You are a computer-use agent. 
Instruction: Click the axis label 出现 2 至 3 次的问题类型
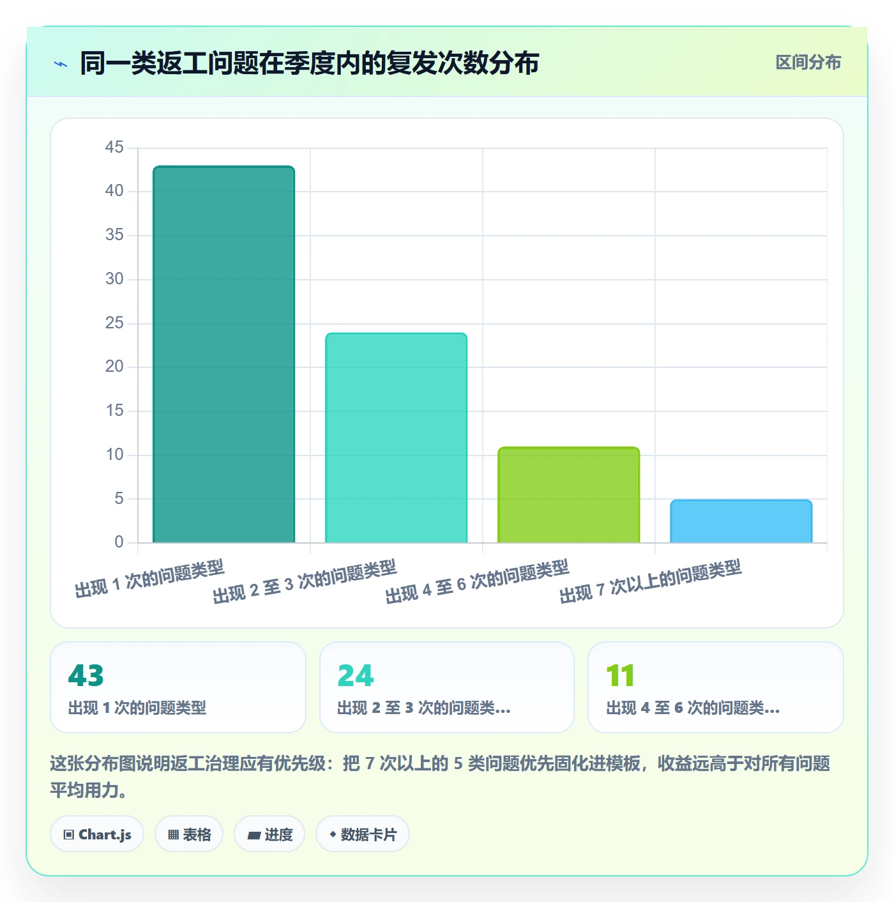(305, 581)
